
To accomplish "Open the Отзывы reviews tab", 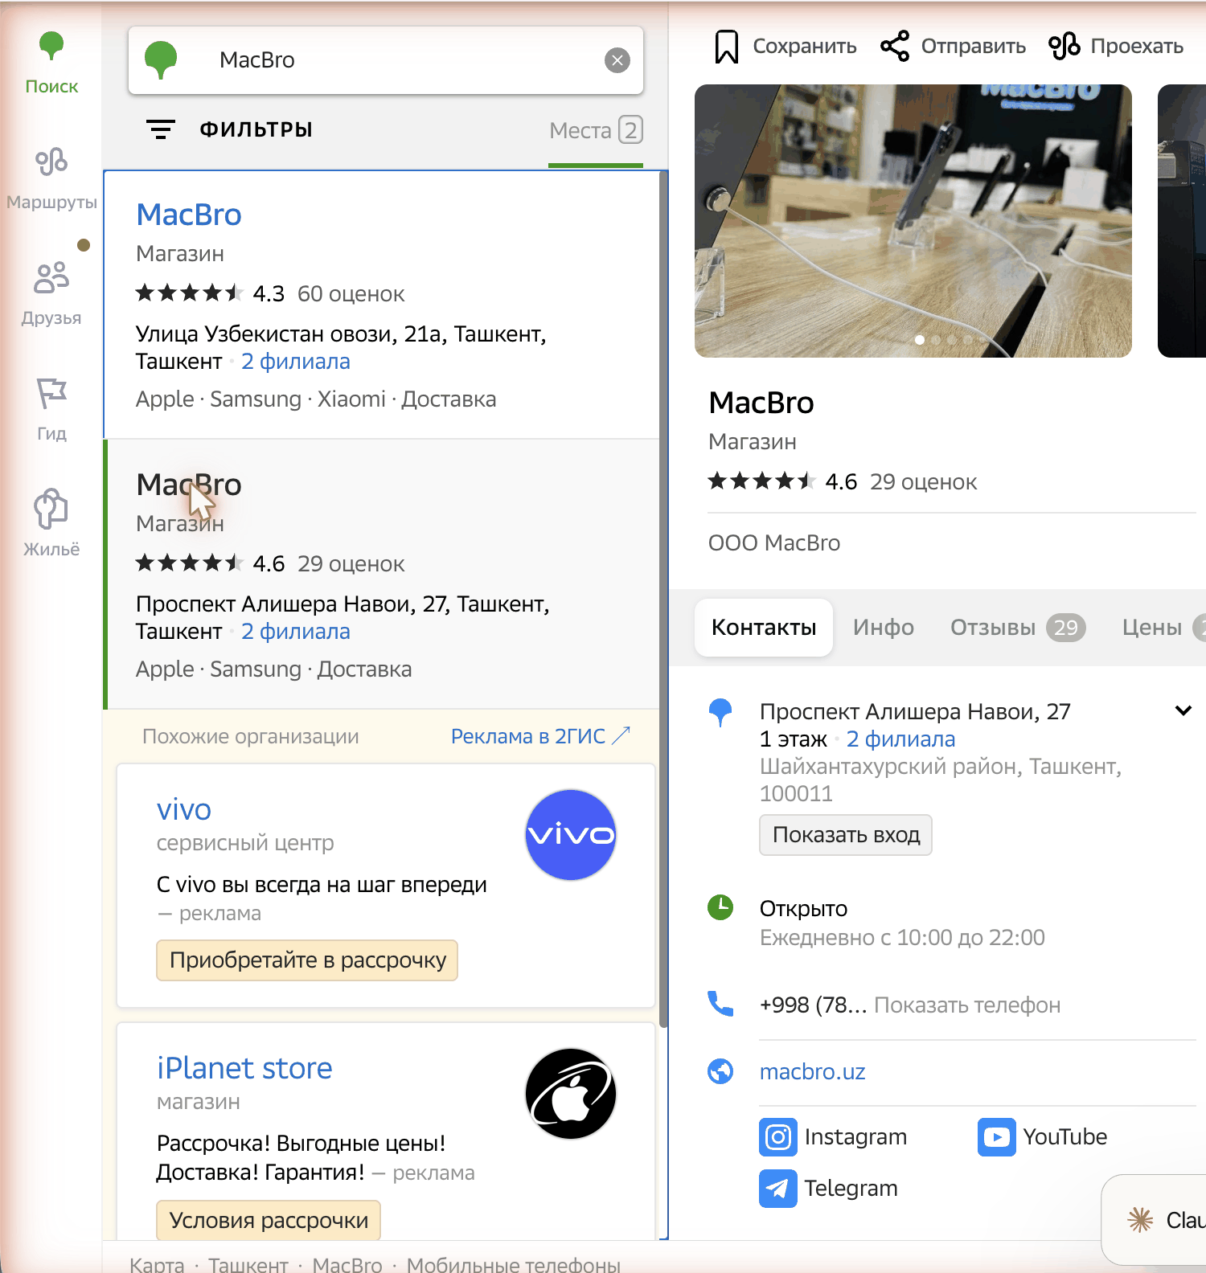I will pos(1018,628).
